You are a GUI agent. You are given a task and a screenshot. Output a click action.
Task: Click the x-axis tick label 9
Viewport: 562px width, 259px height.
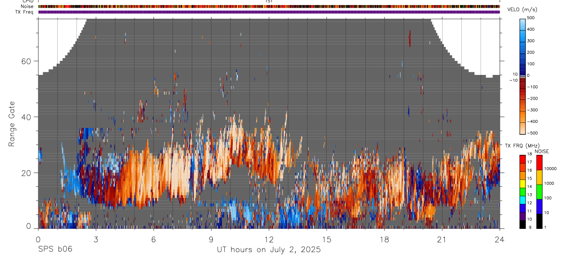click(211, 239)
